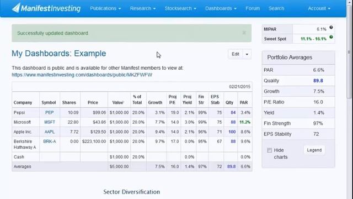Screen dimensions: 353x199
Task: Click the Quality 89.8 in Portfolio Averages
Action: pyautogui.click(x=318, y=81)
